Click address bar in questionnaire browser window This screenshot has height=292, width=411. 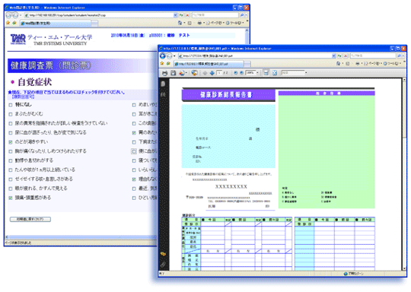(x=98, y=15)
